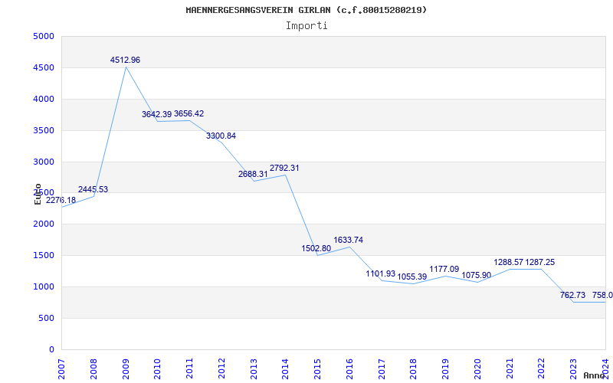Click the year 2008 axis label

93,368
